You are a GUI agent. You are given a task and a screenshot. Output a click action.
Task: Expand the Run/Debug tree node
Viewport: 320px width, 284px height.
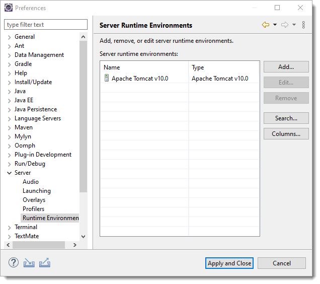[9, 164]
